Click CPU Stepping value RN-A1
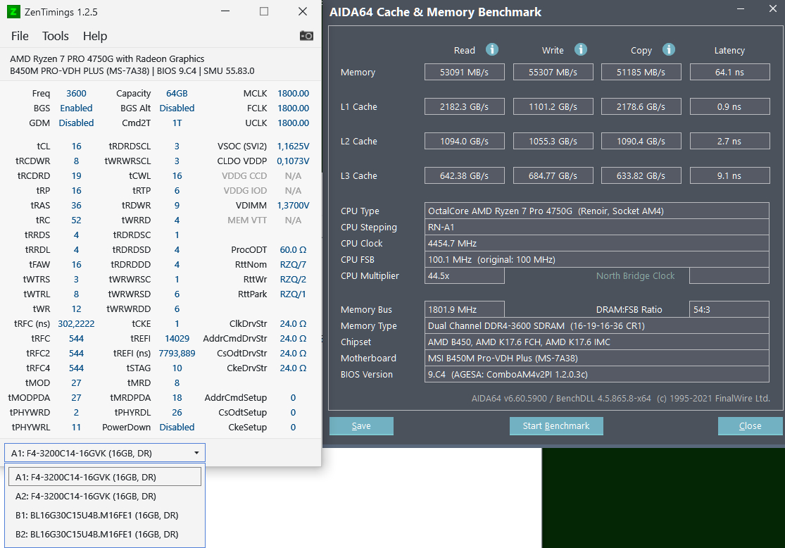 [597, 227]
